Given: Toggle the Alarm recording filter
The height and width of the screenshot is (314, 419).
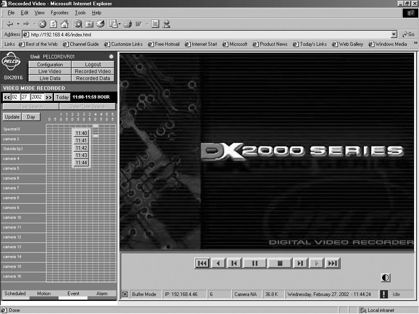Looking at the screenshot, I should (x=102, y=294).
